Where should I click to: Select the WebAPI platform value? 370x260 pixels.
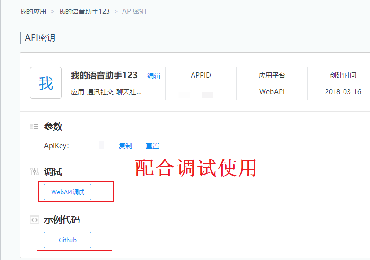(272, 91)
